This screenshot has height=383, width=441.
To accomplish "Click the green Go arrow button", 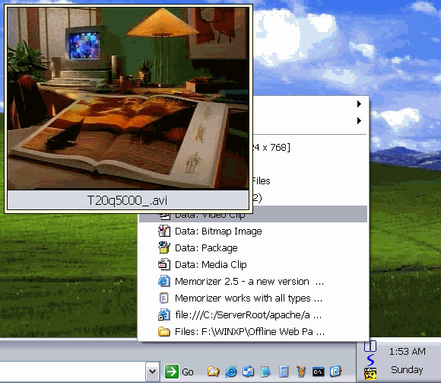I will pos(171,372).
